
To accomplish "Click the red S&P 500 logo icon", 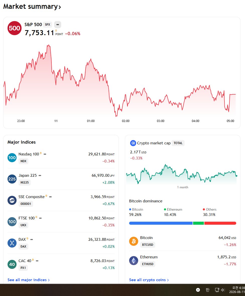I will coord(15,28).
